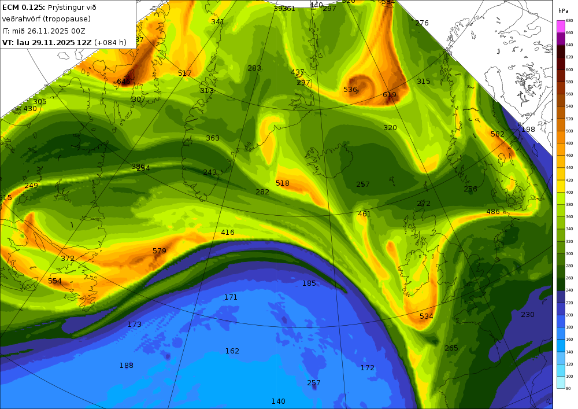This screenshot has height=409, width=578.
Task: Click the map value "243"
Action: tap(210, 172)
